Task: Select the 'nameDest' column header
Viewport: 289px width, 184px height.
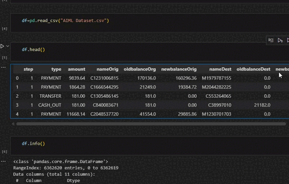Action: (220, 69)
